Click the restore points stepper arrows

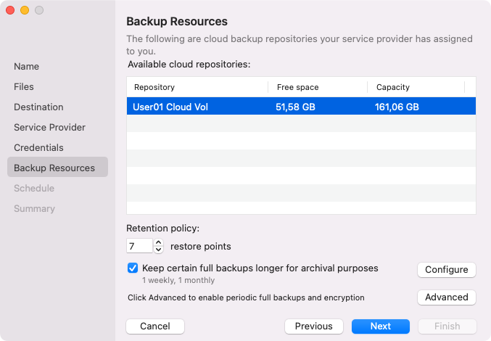click(x=160, y=246)
